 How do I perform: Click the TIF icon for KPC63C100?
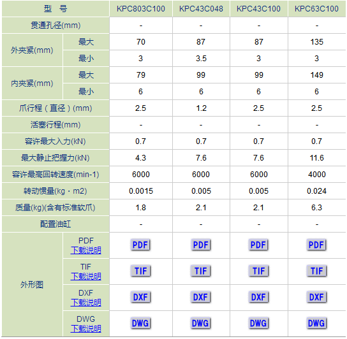316,271
